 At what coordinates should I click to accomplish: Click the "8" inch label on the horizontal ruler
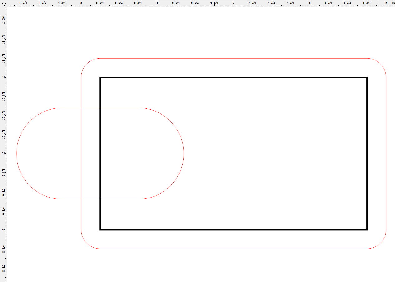(310, 2)
